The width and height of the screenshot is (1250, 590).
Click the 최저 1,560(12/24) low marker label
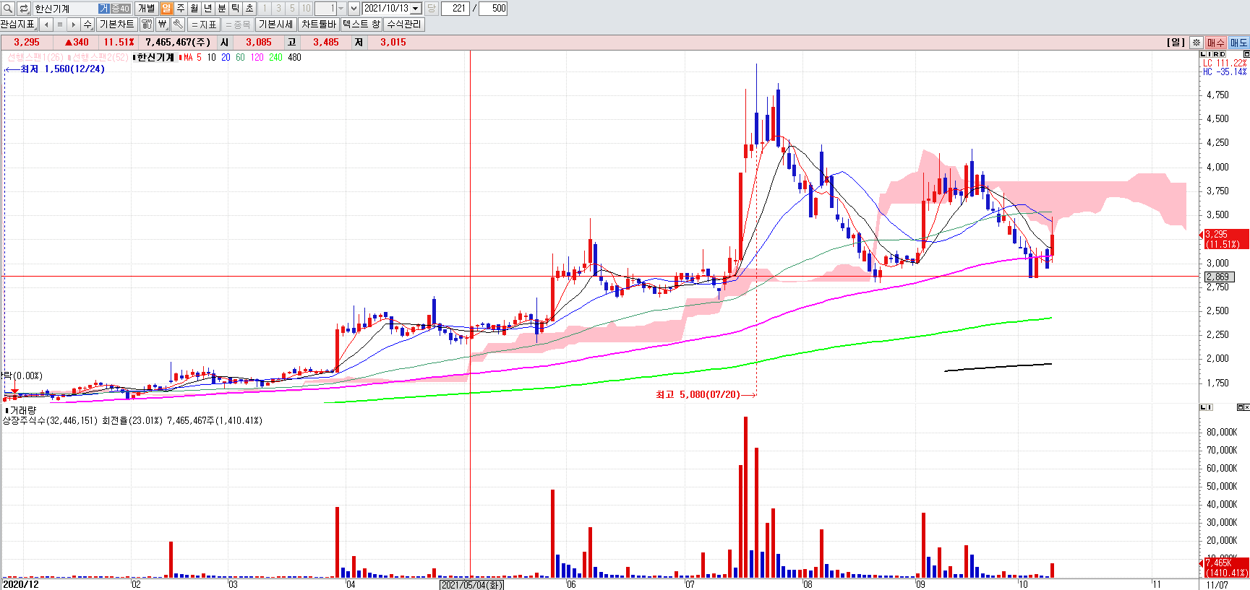click(x=62, y=69)
